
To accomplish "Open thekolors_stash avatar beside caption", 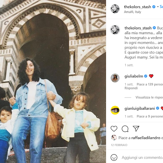I will coord(115,30).
